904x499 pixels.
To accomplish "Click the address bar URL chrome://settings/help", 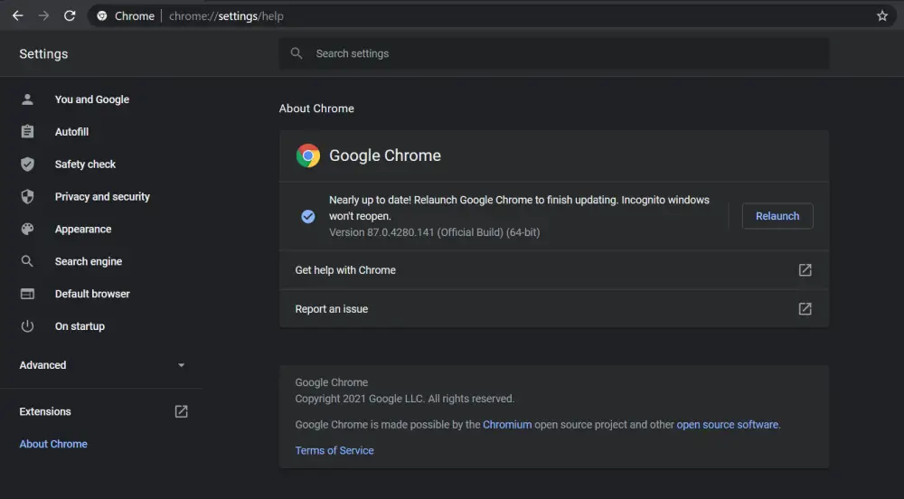I will [x=226, y=16].
